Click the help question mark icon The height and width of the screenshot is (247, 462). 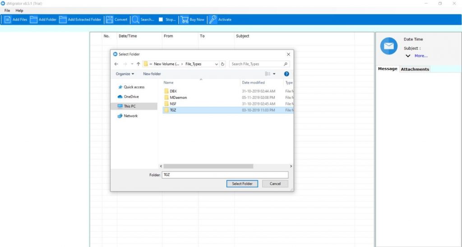coord(286,74)
